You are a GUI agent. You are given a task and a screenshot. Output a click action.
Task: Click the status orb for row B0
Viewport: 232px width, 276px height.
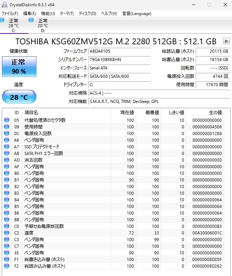point(7,173)
